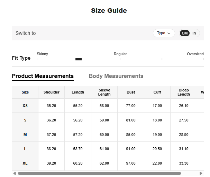Click the XS size row header
Screen dimensions: 210x177
25,106
